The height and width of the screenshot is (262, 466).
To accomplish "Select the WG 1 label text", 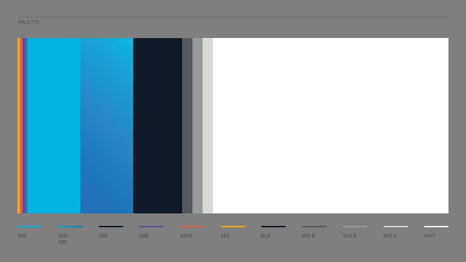I will pos(390,236).
